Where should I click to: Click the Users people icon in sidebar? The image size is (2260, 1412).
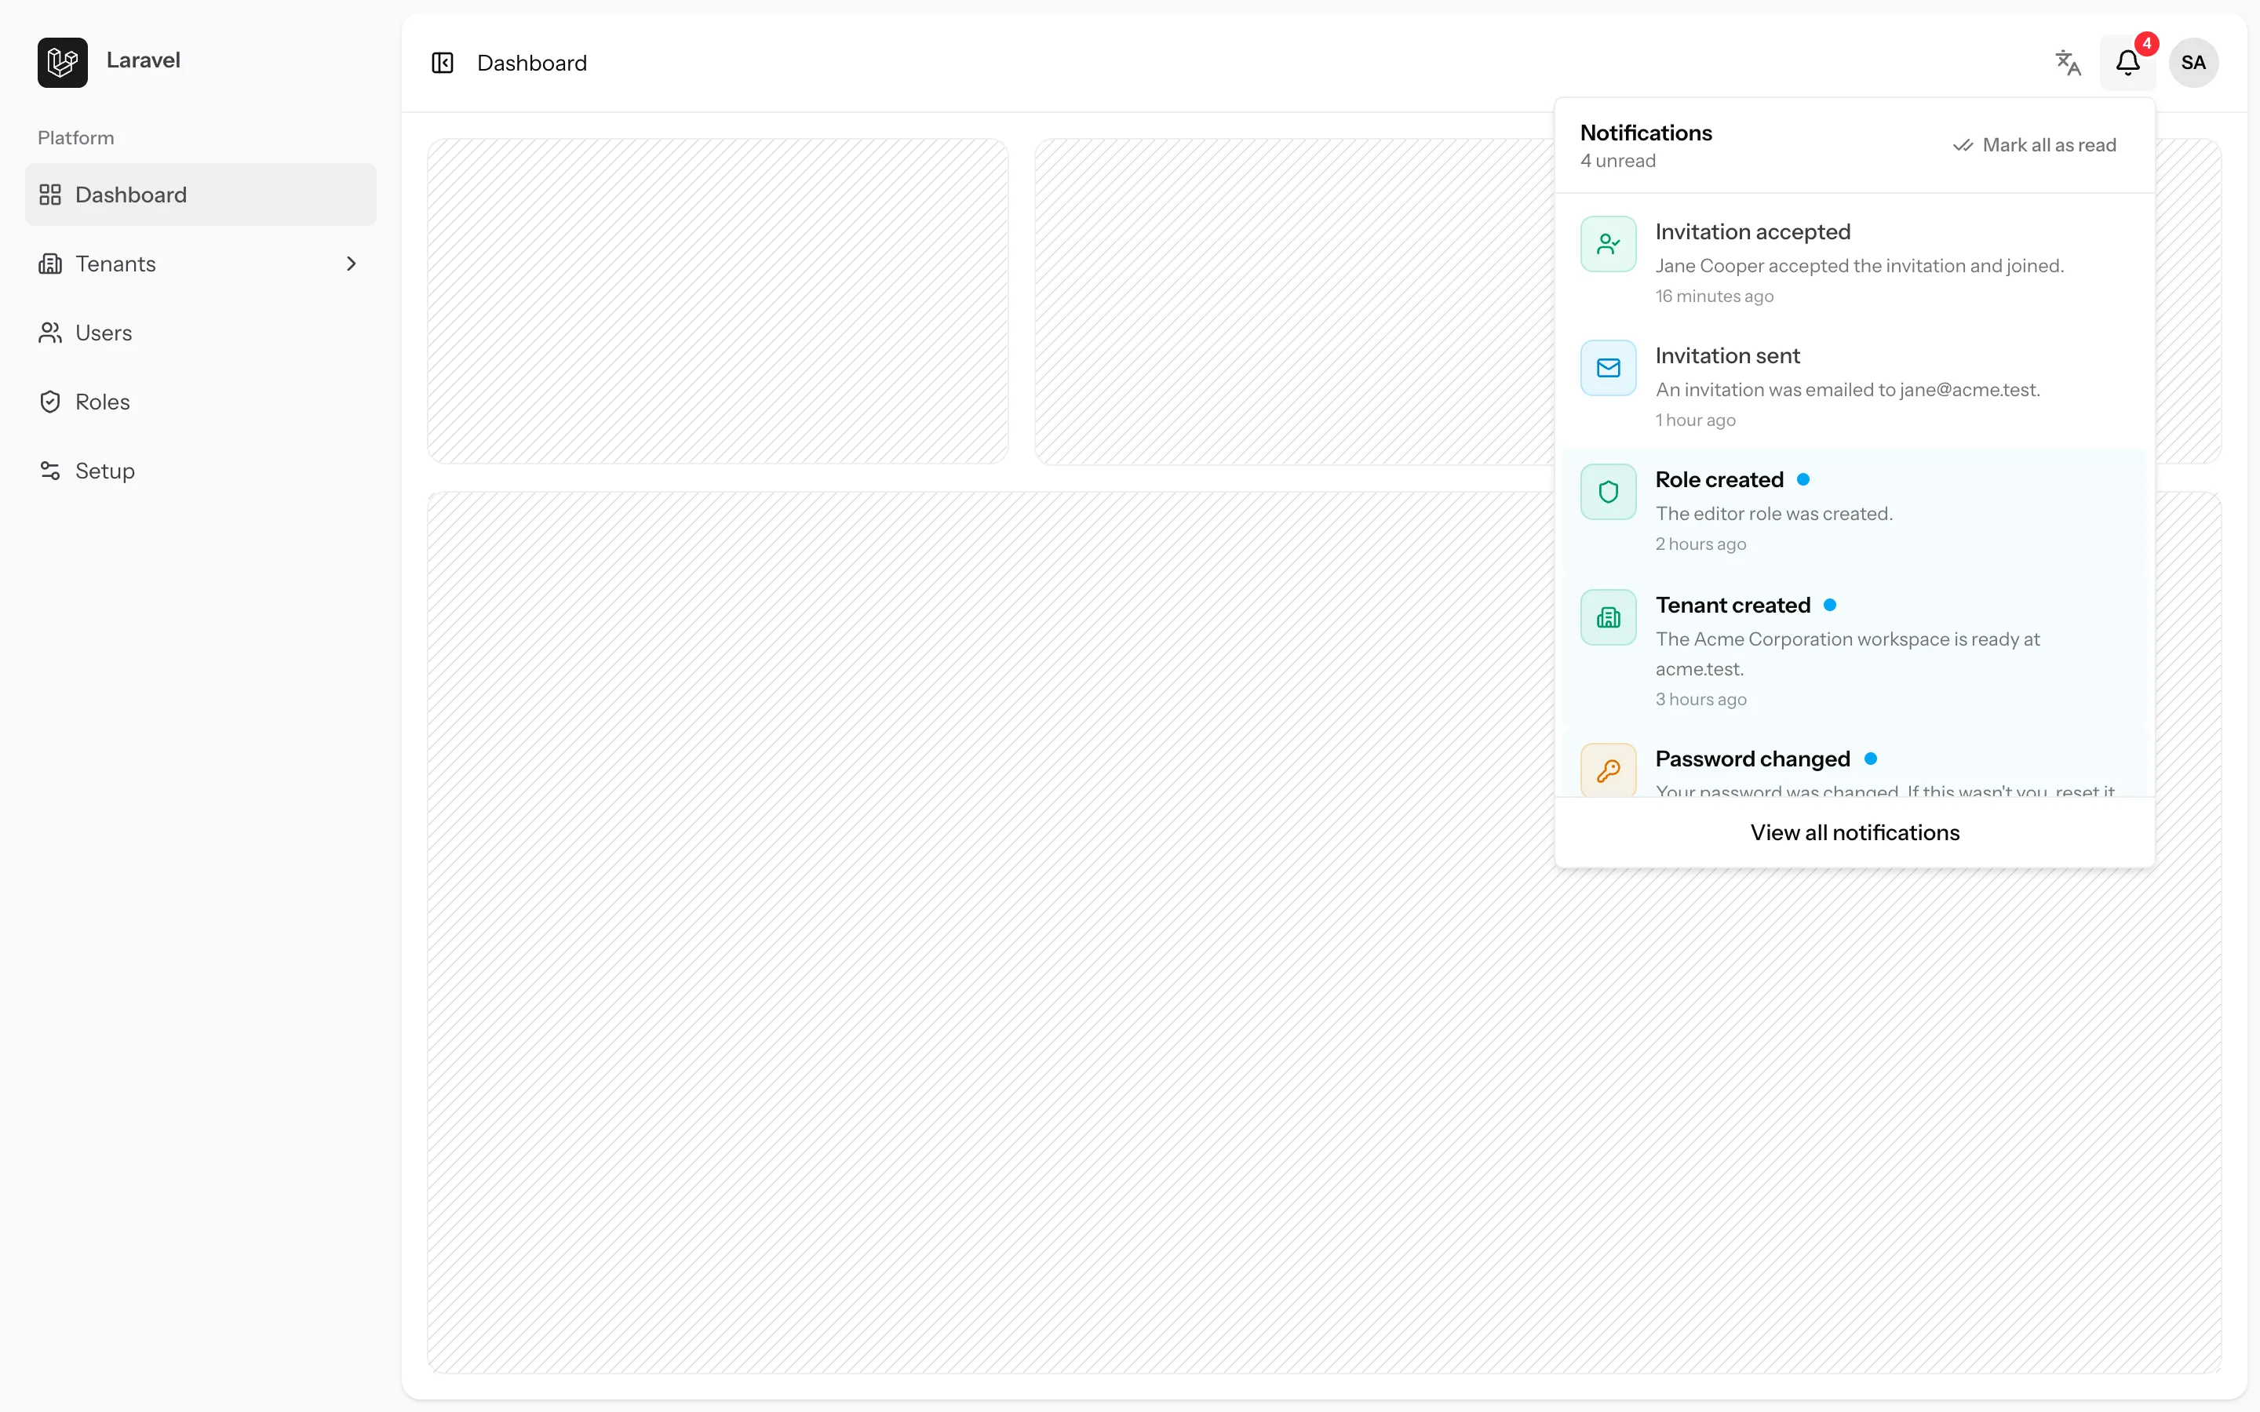[50, 333]
